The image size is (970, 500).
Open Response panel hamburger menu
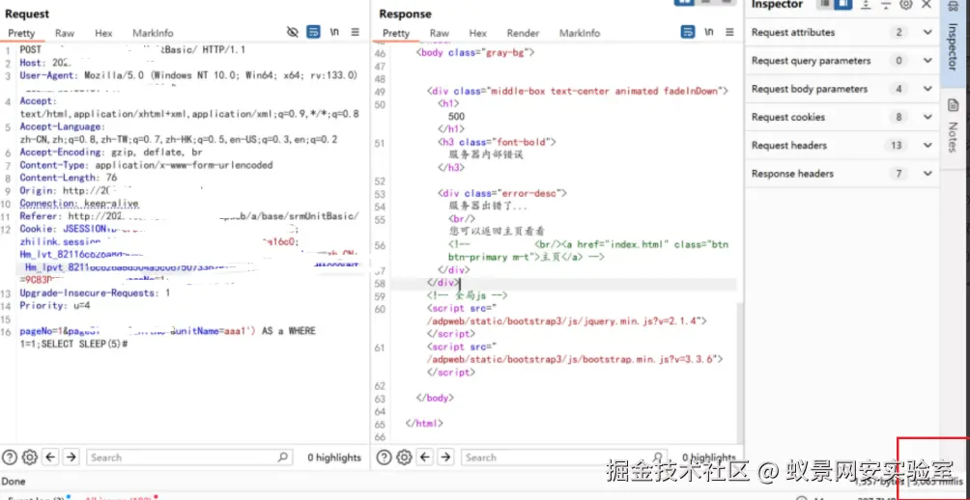(x=730, y=32)
